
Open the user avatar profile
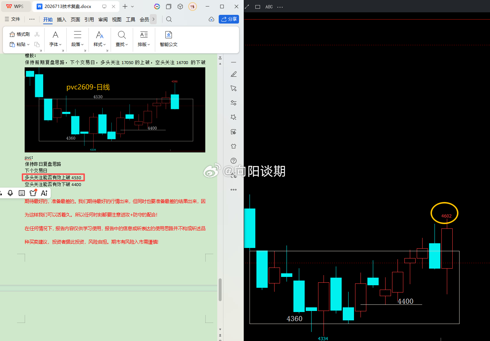(193, 7)
